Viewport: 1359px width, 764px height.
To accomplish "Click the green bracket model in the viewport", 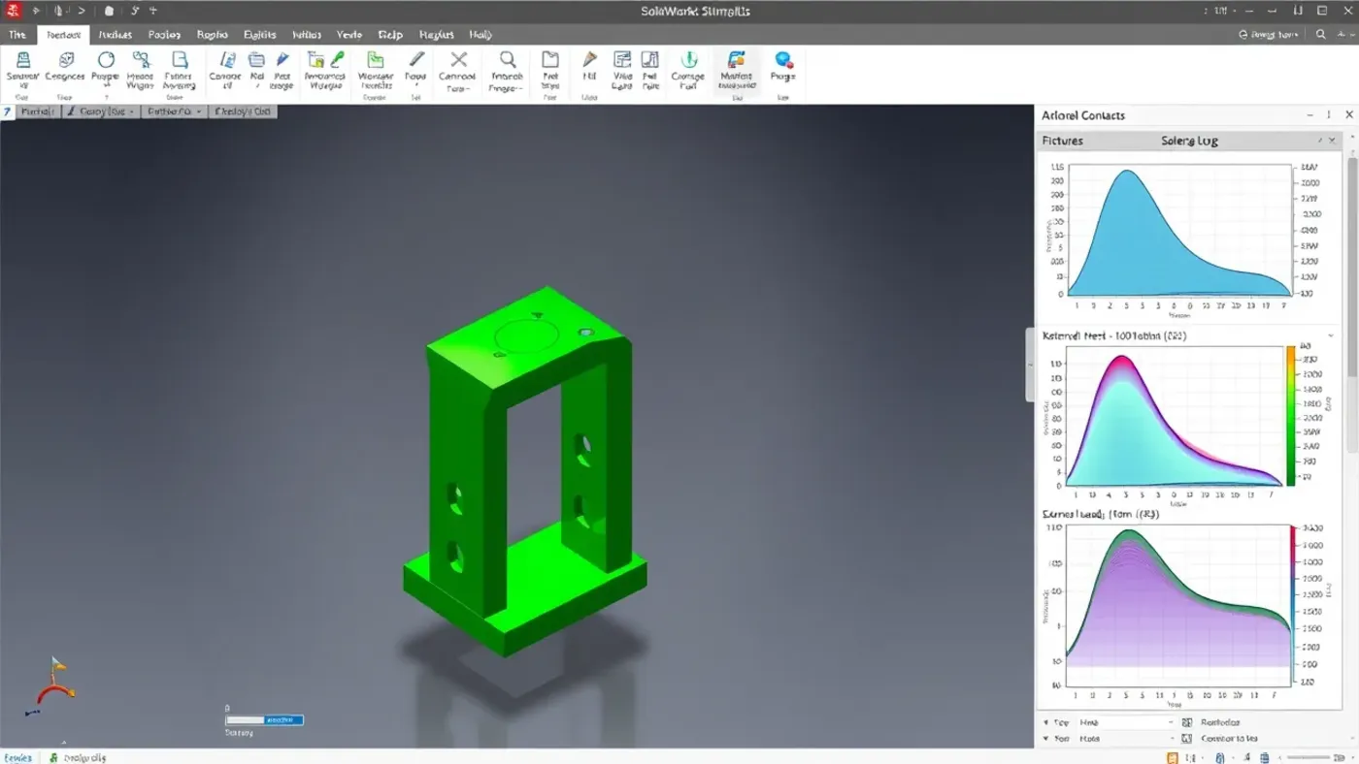I will tap(524, 470).
